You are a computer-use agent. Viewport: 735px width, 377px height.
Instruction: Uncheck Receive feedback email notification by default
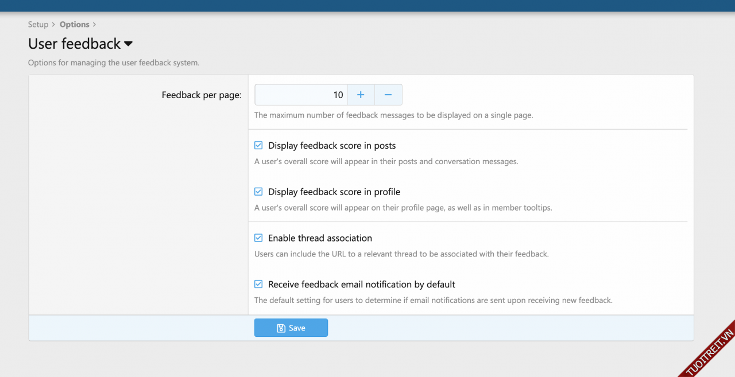[258, 284]
